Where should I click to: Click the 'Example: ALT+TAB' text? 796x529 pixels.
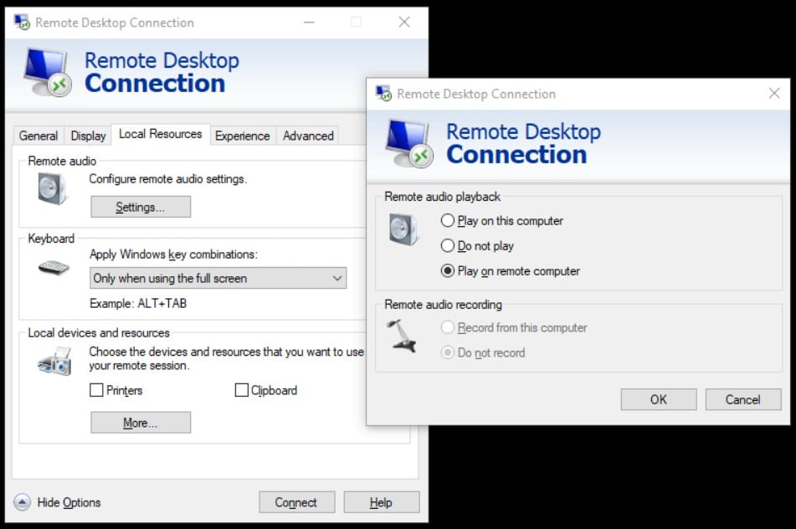(138, 304)
